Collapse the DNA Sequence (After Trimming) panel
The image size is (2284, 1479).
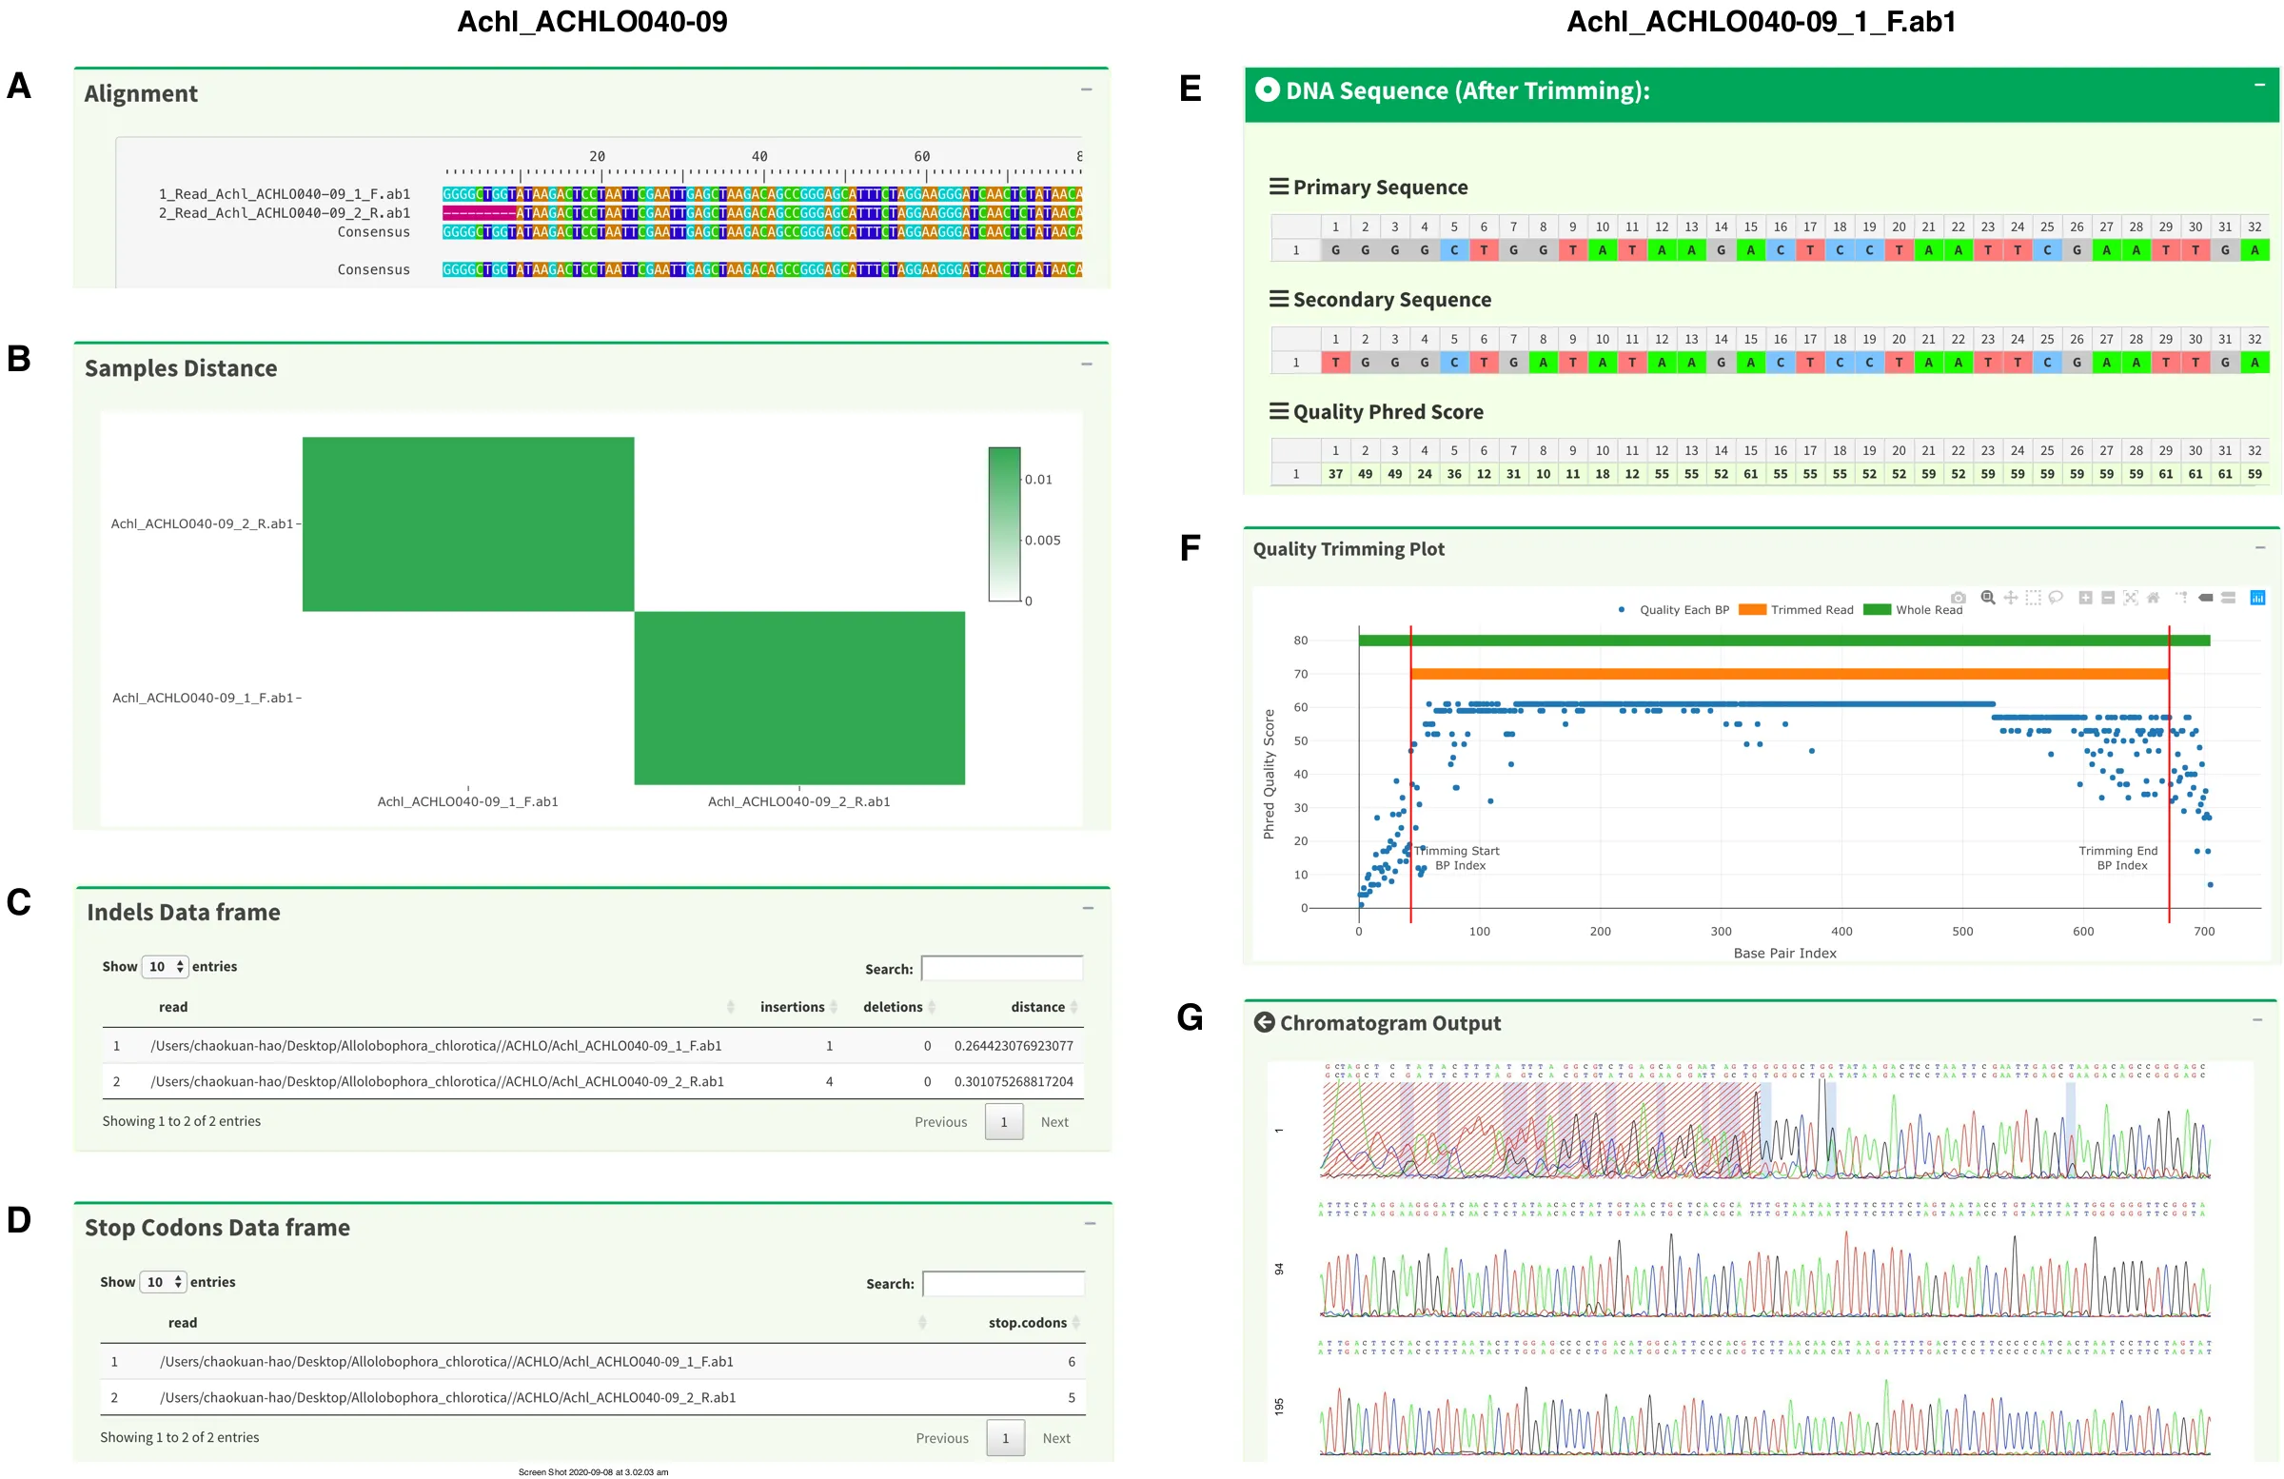2260,85
